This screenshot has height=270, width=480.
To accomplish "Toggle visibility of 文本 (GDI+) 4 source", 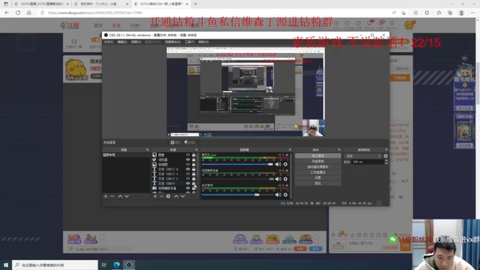I will 188,169.
